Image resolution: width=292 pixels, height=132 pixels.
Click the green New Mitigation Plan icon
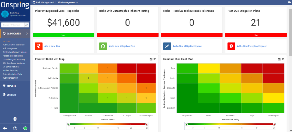pos(103,46)
